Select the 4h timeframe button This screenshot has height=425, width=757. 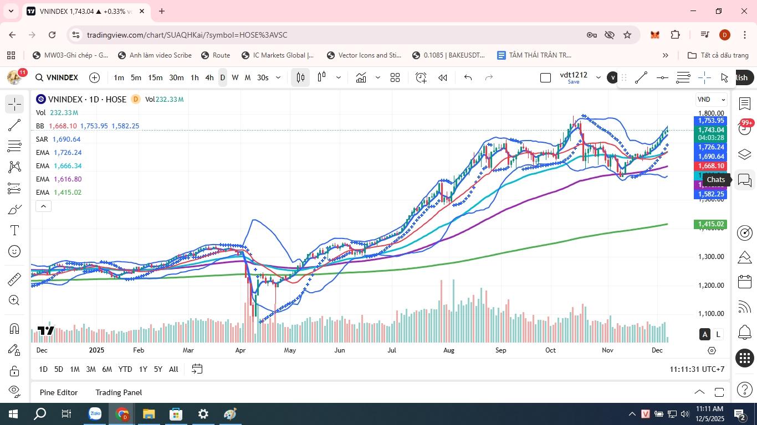[209, 78]
